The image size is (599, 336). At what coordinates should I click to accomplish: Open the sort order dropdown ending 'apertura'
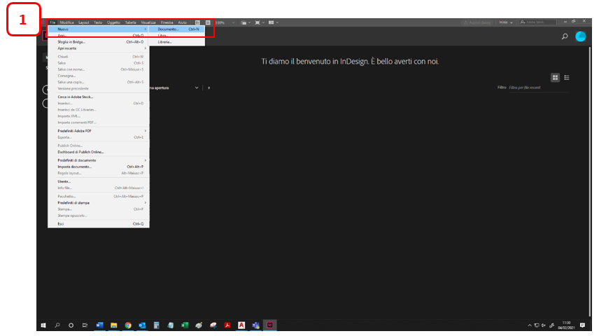(174, 88)
